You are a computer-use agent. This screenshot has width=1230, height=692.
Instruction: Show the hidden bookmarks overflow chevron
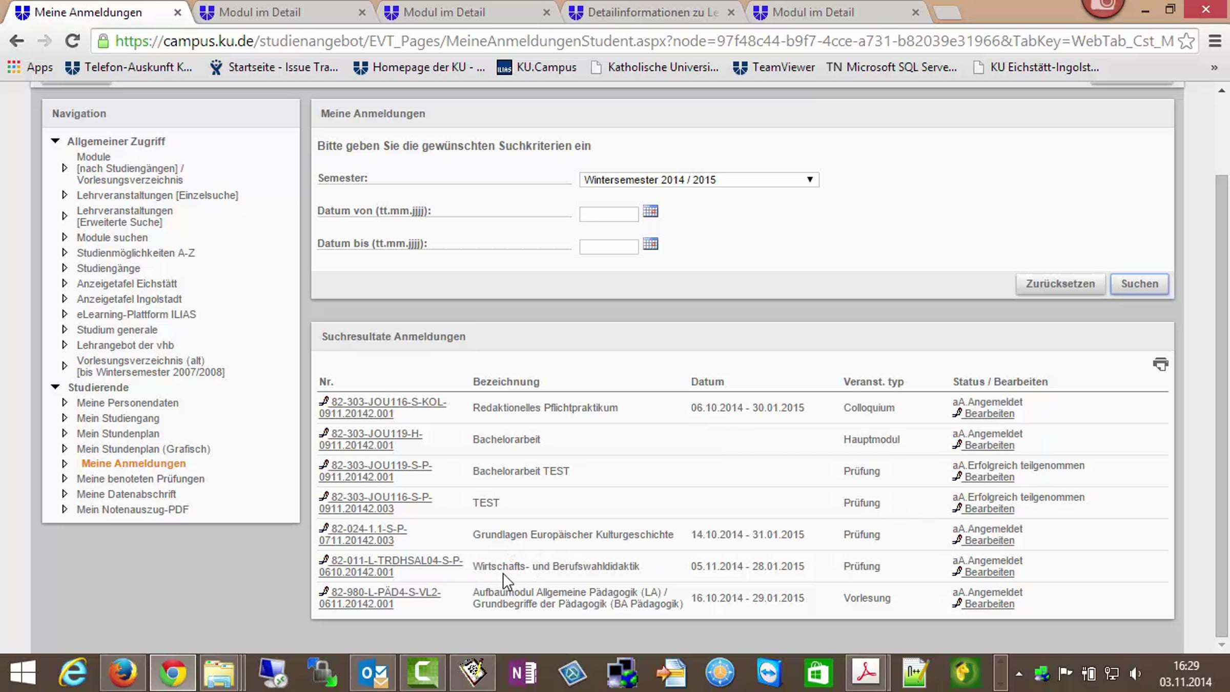[1214, 67]
